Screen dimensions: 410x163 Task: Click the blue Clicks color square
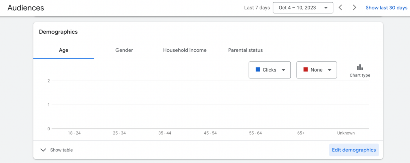[x=258, y=70]
